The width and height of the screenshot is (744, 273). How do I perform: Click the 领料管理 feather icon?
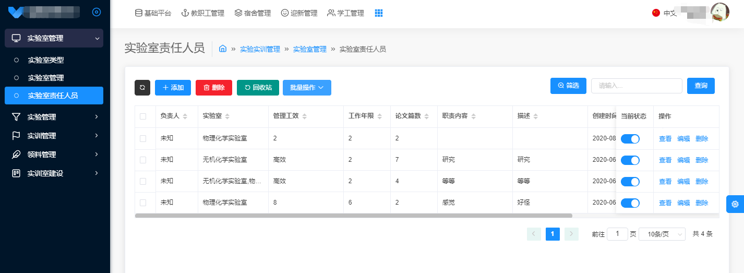(16, 155)
